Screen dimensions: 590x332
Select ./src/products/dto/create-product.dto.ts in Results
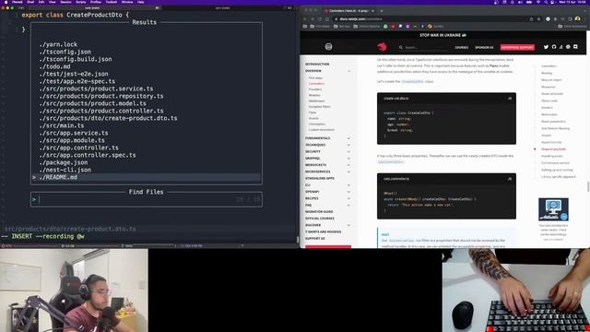click(108, 118)
